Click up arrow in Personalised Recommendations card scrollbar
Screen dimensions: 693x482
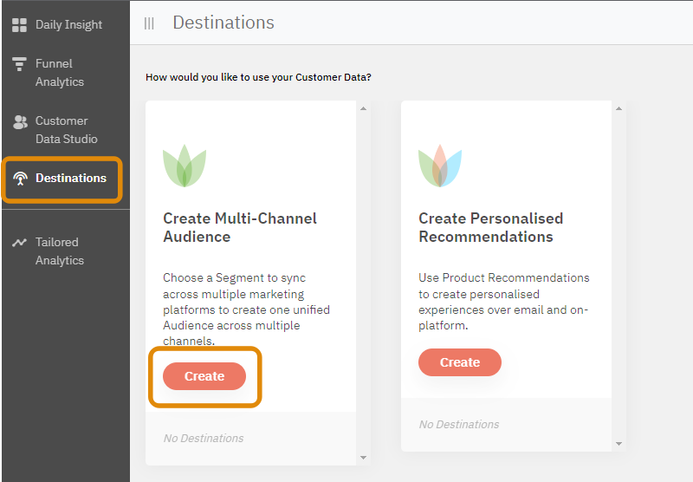pos(619,109)
